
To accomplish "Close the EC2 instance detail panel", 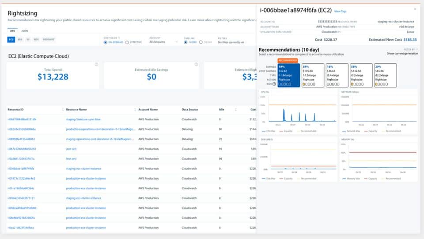I will 415,9.
